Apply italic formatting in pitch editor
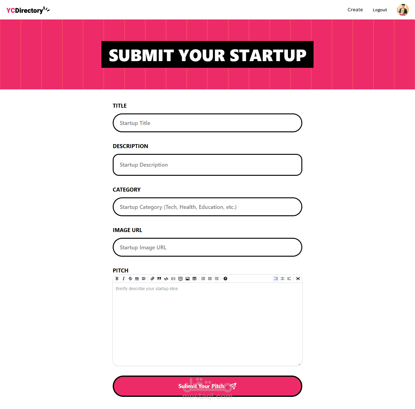 tap(124, 279)
